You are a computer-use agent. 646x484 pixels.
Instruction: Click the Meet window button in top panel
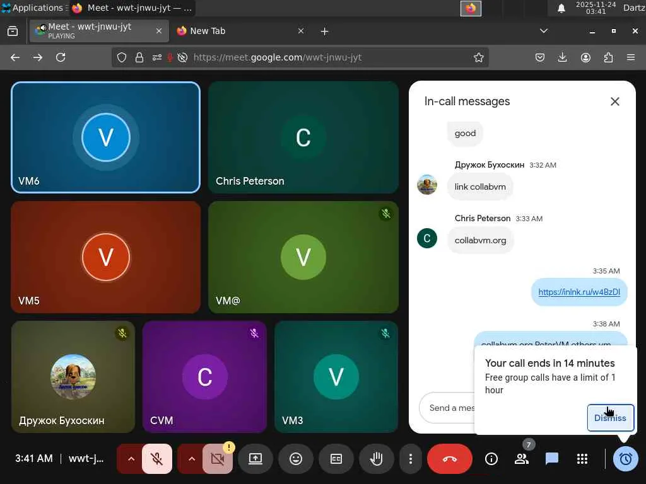132,8
